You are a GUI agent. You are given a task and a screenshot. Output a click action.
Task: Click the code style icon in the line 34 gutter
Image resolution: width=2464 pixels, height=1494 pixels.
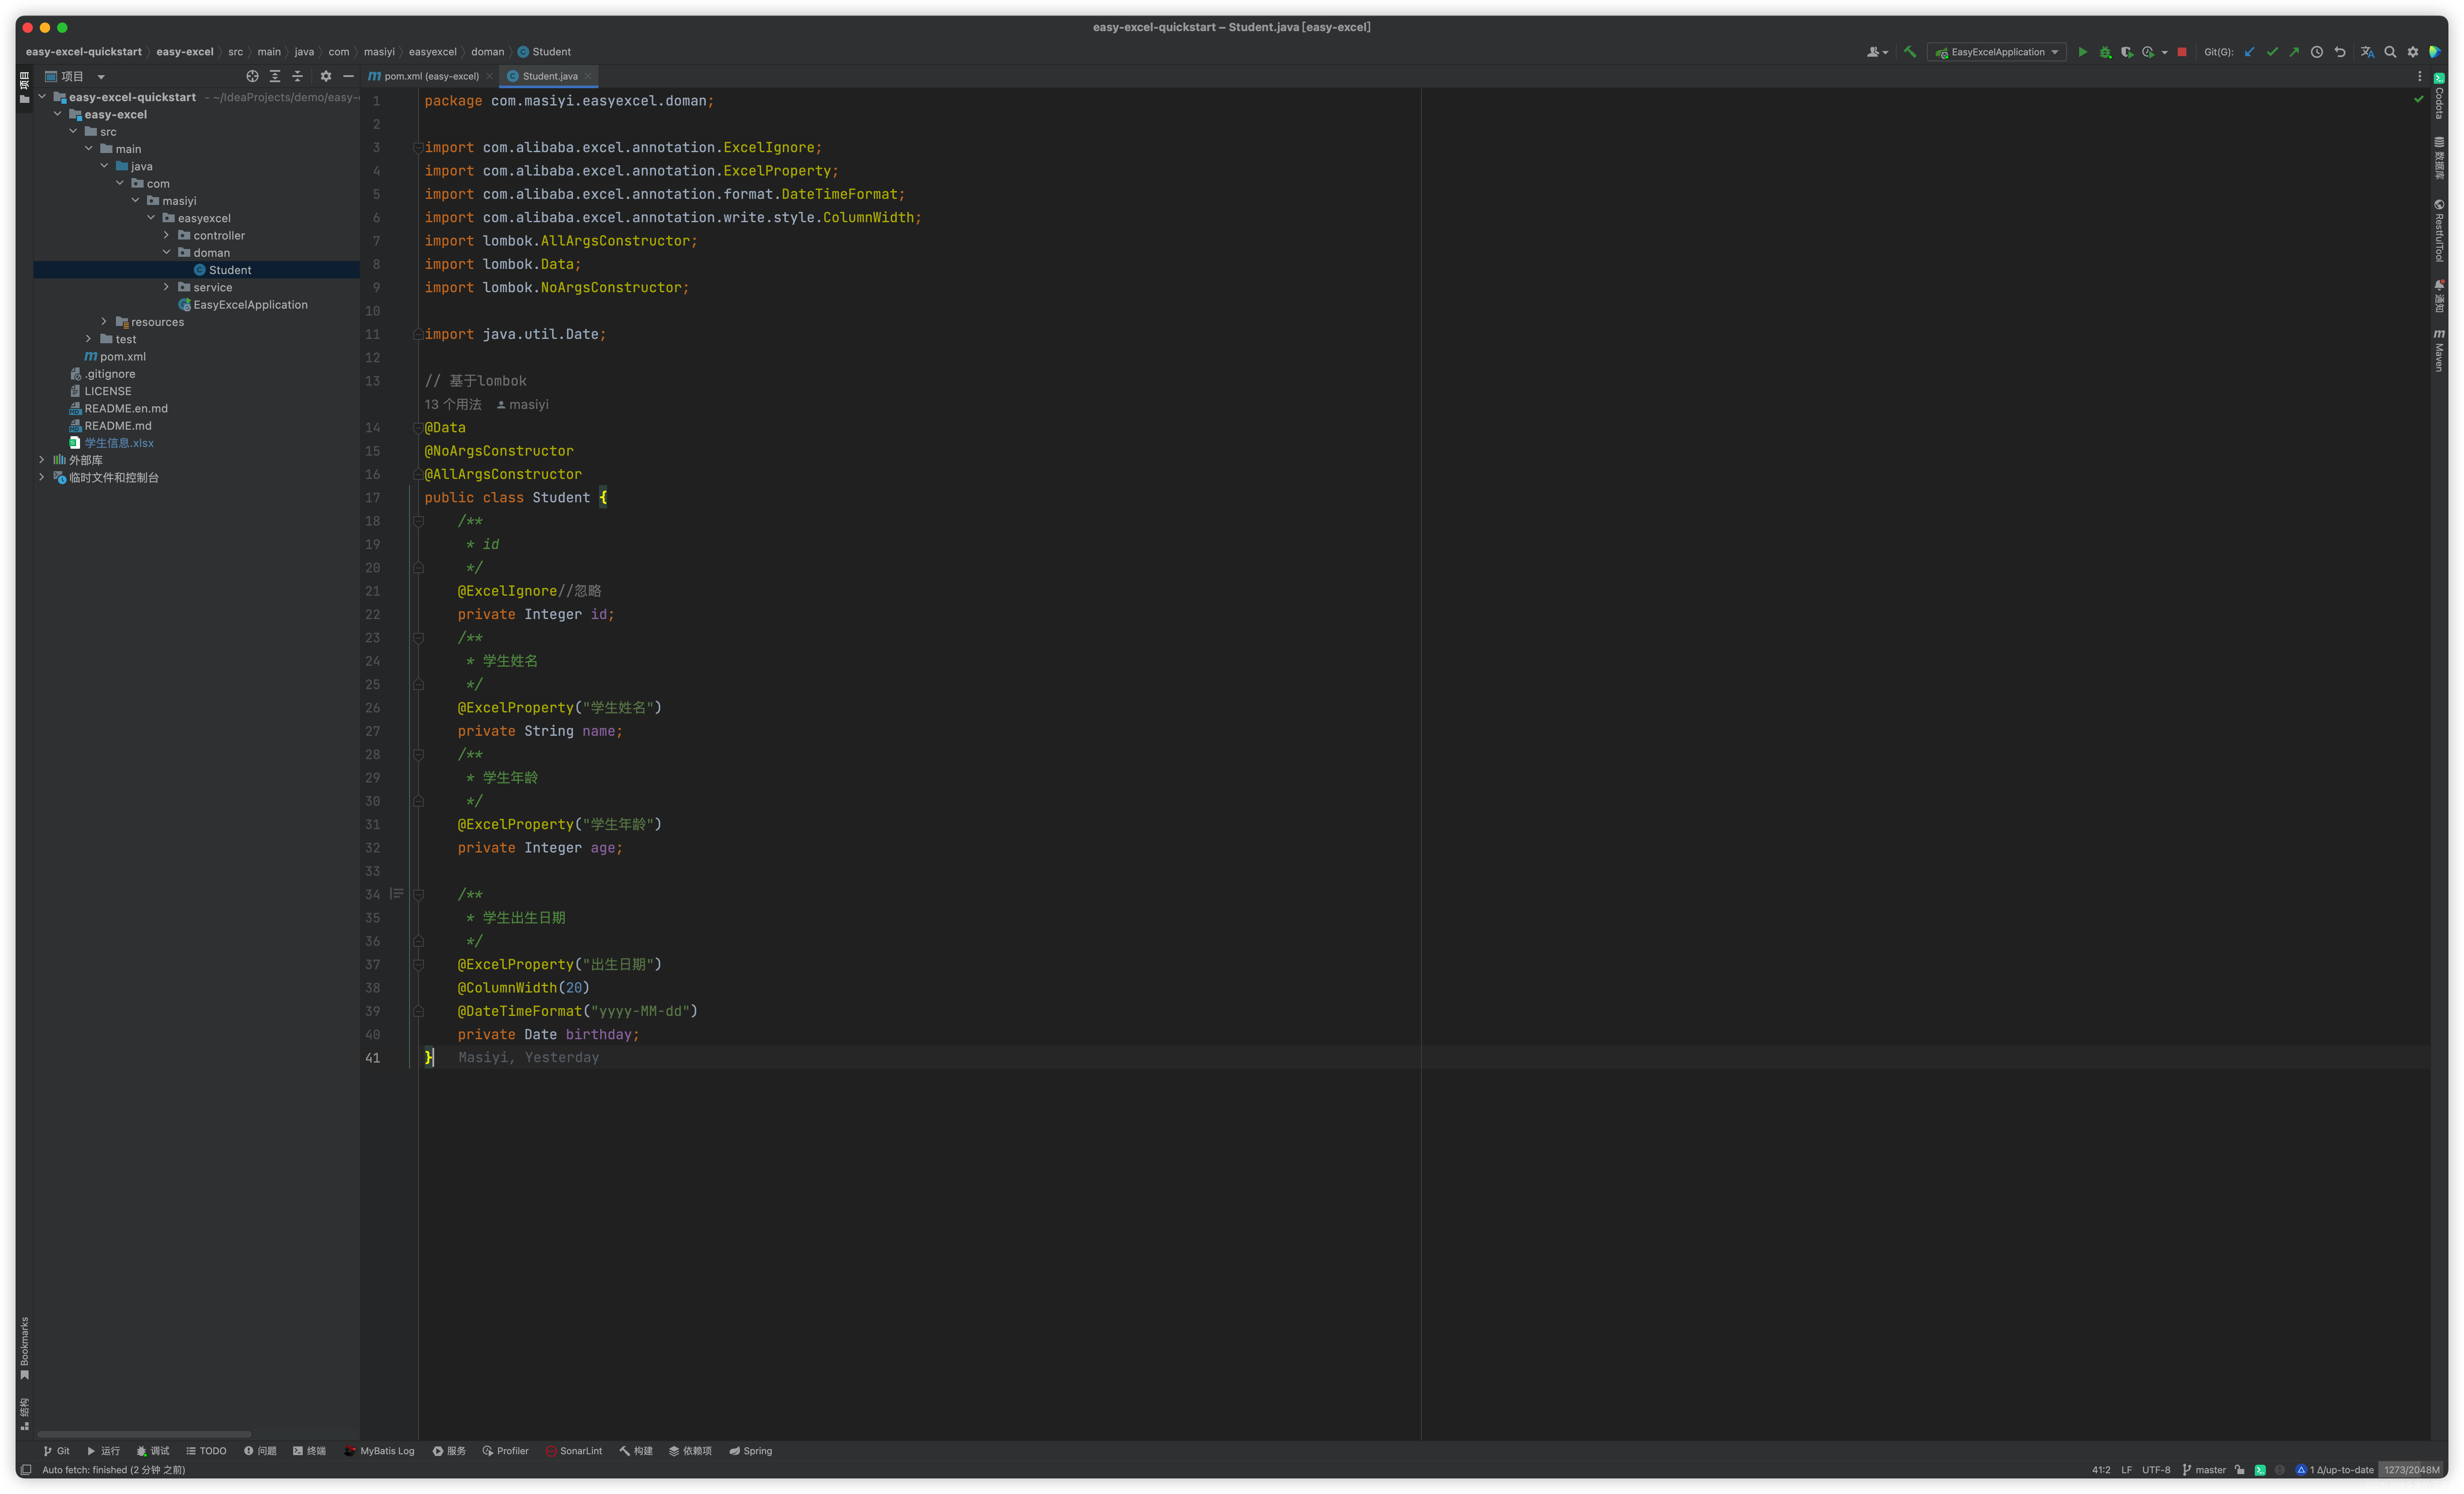[396, 894]
